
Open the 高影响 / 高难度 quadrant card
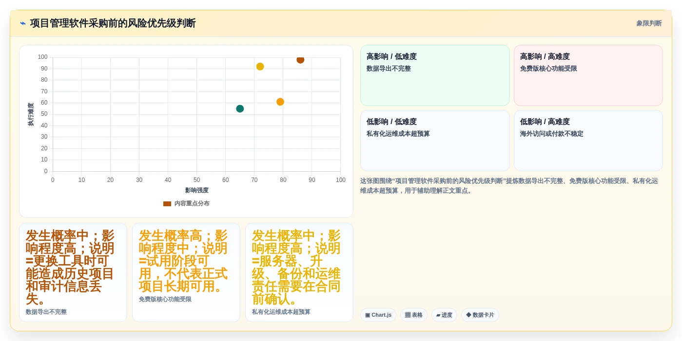(x=588, y=75)
